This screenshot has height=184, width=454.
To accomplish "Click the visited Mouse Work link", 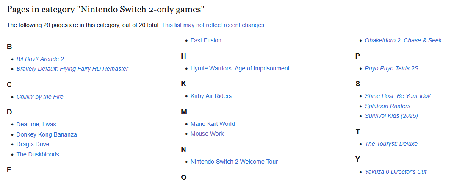I will [x=207, y=134].
